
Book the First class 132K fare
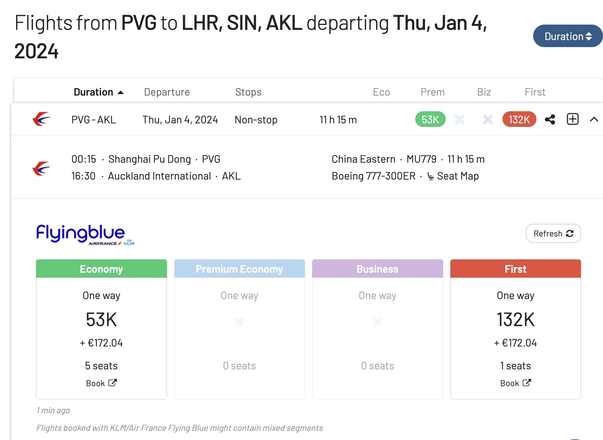516,383
